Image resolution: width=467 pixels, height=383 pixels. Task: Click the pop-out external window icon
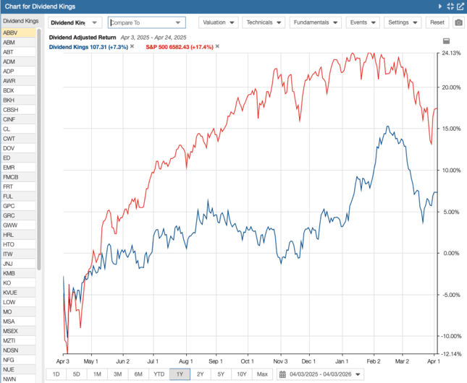460,7
